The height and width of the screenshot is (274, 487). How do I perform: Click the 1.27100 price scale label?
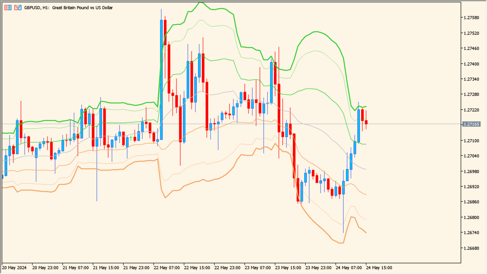tap(472, 140)
